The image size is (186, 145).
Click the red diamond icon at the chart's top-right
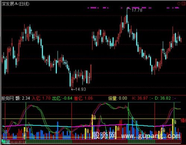tap(179, 4)
